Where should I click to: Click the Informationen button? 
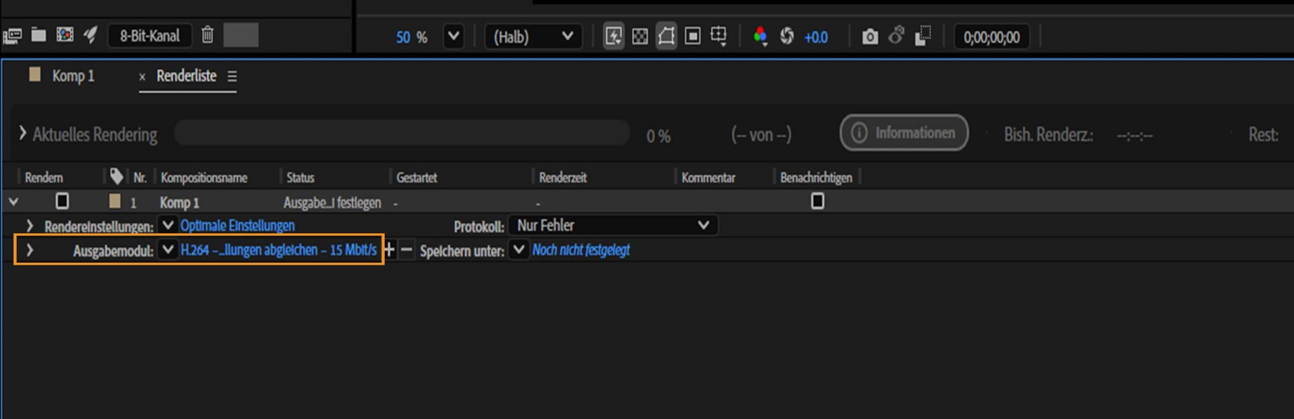904,133
